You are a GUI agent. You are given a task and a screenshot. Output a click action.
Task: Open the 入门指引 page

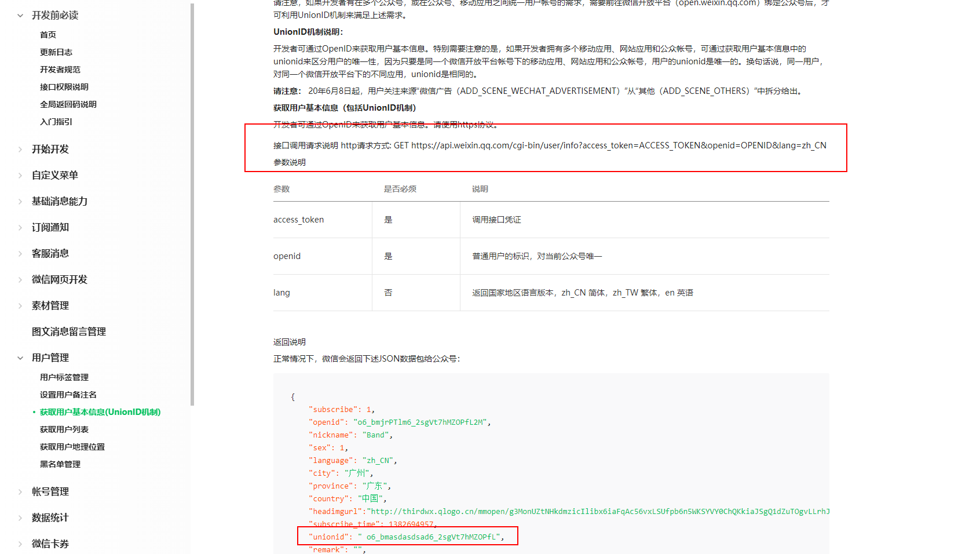coord(56,122)
